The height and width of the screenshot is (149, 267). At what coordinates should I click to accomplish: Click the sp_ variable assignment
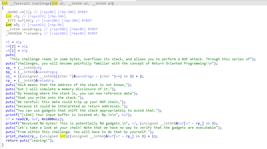coord(9,68)
